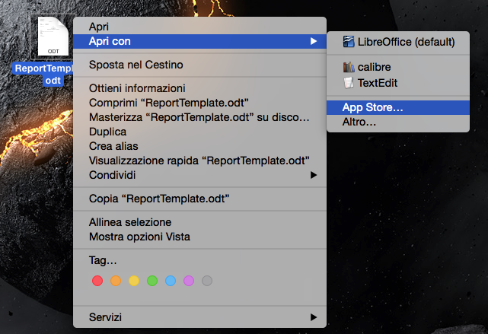Choose Mostra opzioni Vista
Screen dimensions: 488x334
(199, 237)
